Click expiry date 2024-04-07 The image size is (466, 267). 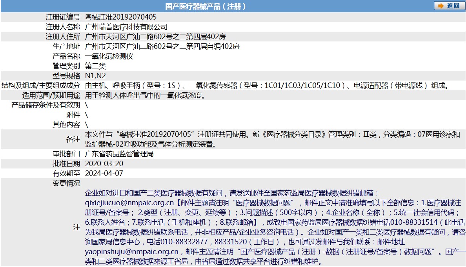point(104,173)
